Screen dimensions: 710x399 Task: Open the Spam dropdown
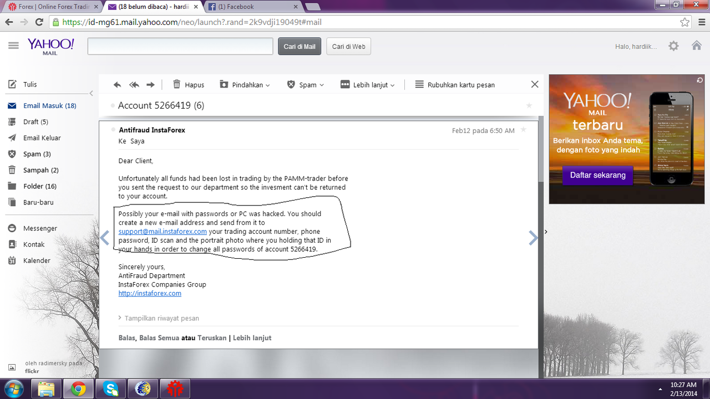[305, 85]
